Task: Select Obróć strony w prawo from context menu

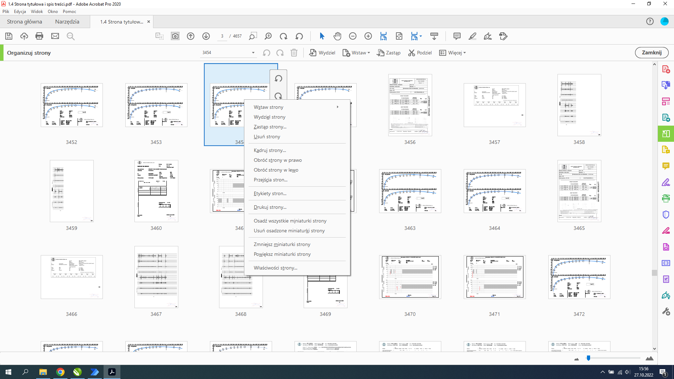Action: pyautogui.click(x=277, y=160)
